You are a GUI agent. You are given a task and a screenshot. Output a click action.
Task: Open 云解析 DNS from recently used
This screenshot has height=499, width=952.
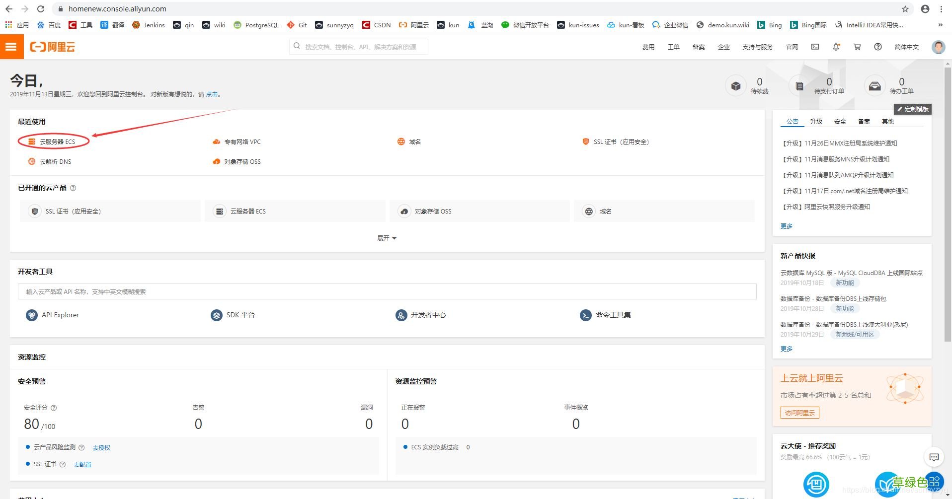50,161
